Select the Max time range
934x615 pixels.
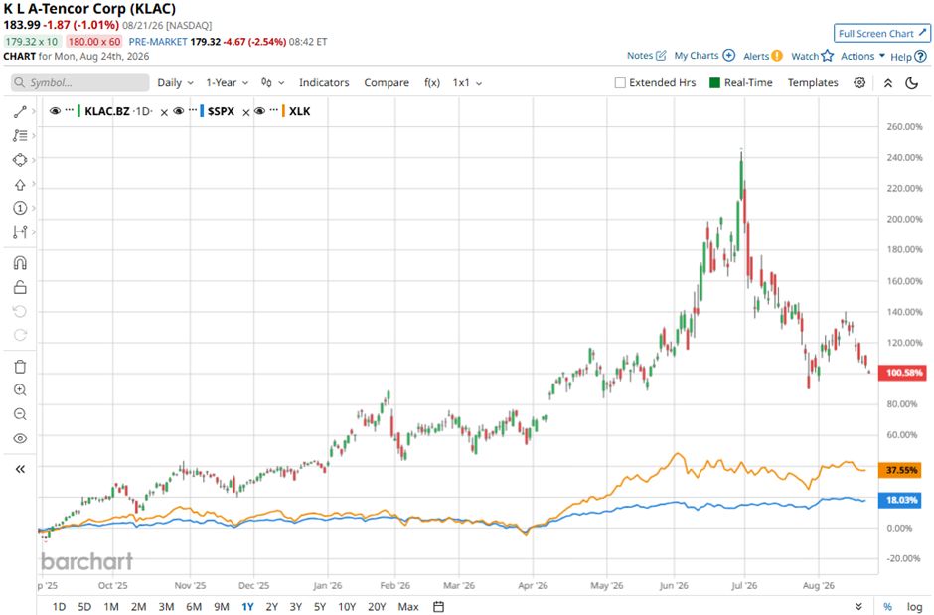(x=408, y=607)
